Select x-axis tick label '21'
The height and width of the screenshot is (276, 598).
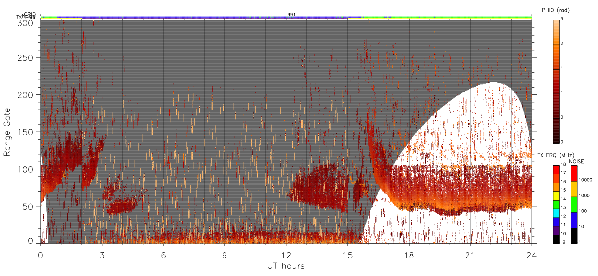click(470, 255)
